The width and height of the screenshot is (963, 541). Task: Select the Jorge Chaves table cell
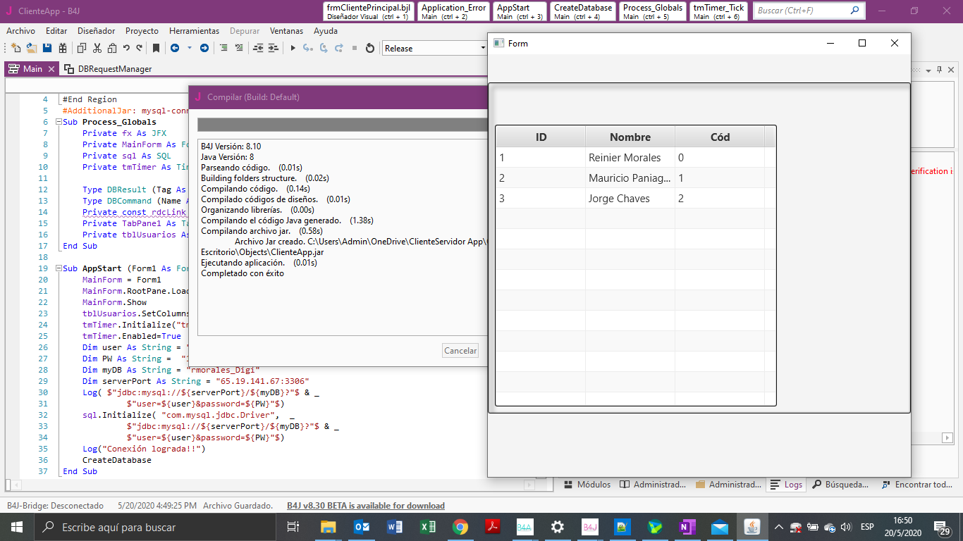point(630,198)
